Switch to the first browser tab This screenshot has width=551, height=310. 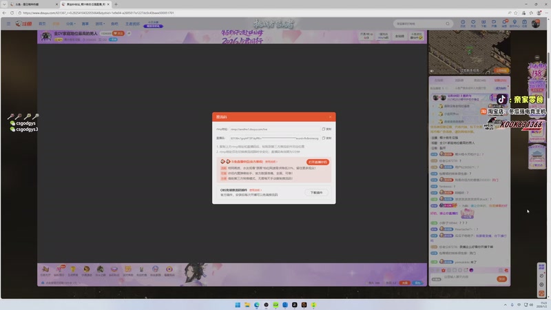pos(33,4)
